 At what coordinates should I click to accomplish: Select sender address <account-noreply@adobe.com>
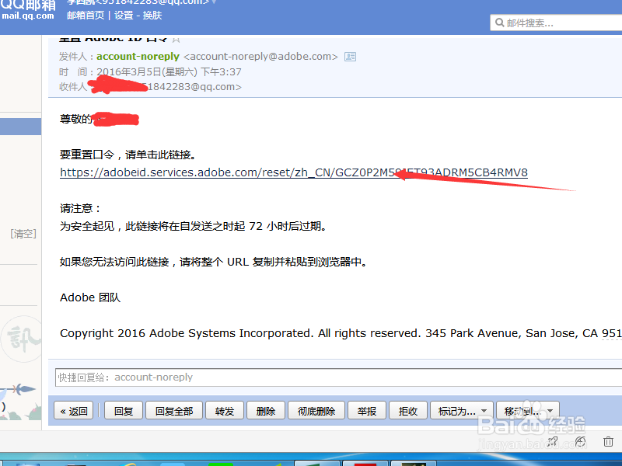(260, 57)
